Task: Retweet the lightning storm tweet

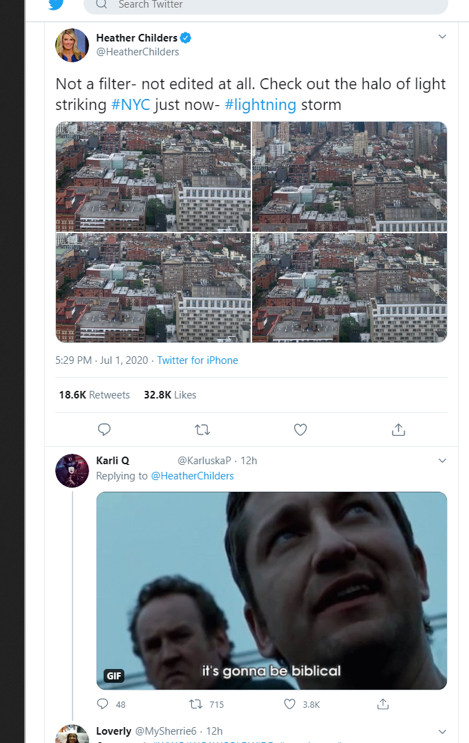Action: click(202, 430)
